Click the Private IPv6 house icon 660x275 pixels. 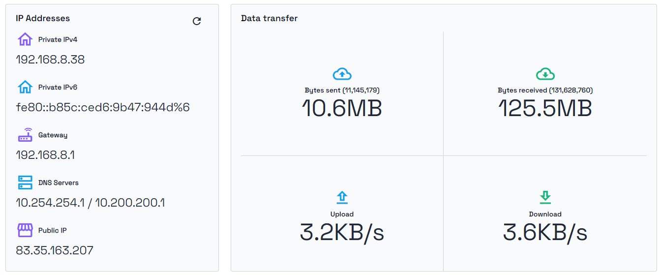tap(25, 87)
